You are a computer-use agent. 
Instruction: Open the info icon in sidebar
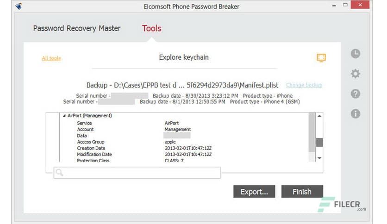tap(356, 114)
